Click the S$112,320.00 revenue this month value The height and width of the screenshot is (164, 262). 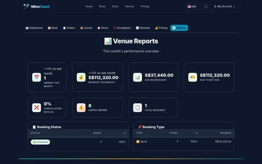[x=103, y=78]
